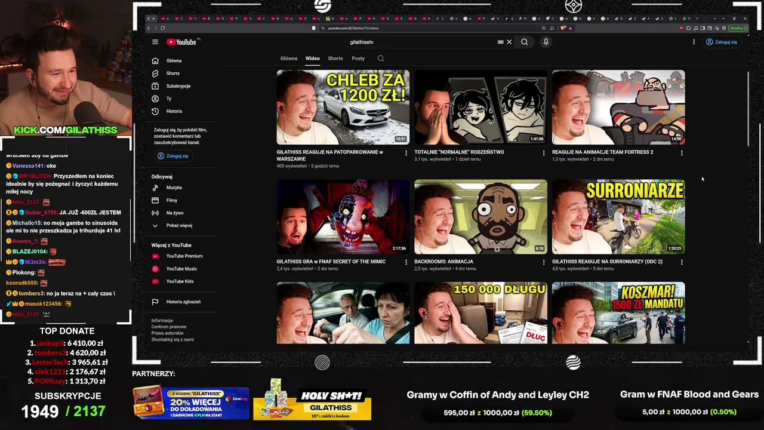The height and width of the screenshot is (430, 764).
Task: Open more options for Surroniarze video
Action: pyautogui.click(x=682, y=262)
